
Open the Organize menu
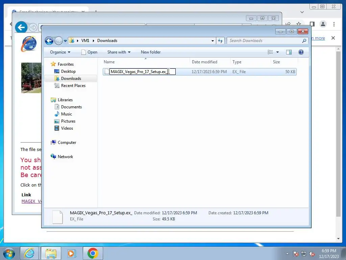click(x=60, y=52)
